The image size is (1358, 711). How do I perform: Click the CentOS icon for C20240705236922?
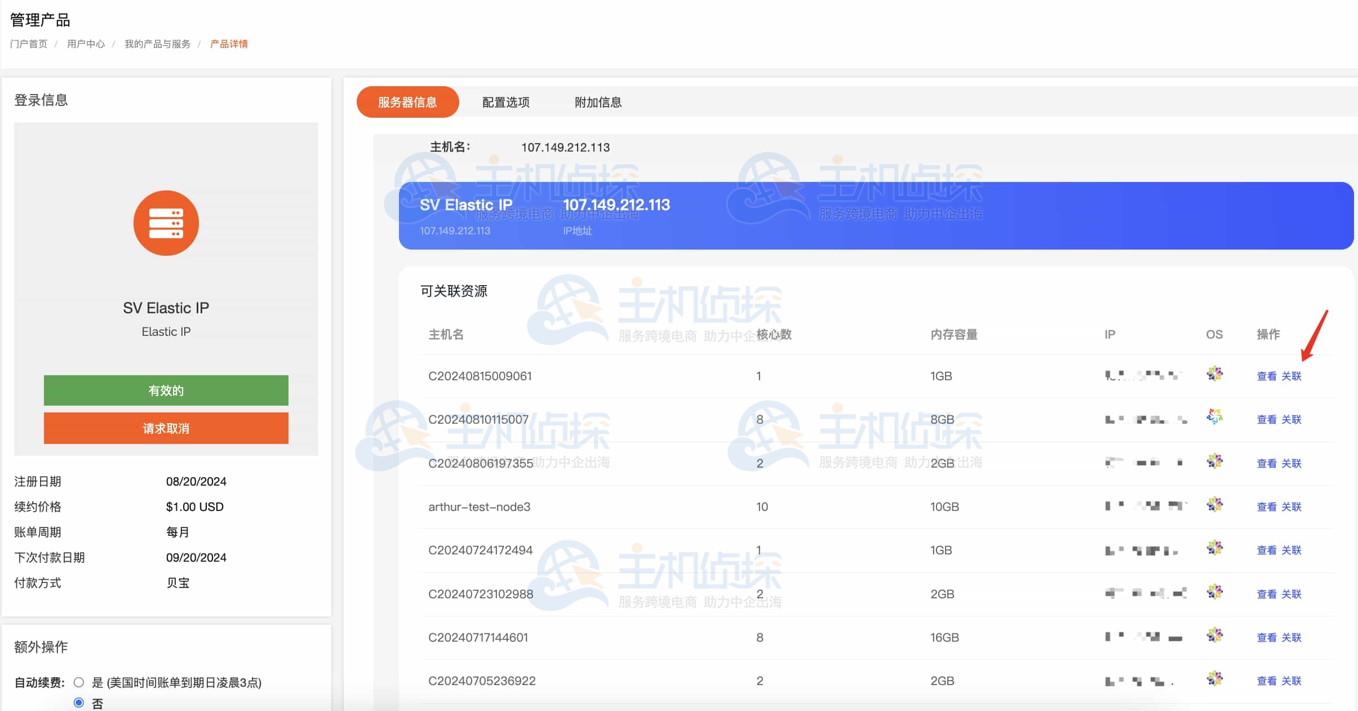[x=1215, y=678]
